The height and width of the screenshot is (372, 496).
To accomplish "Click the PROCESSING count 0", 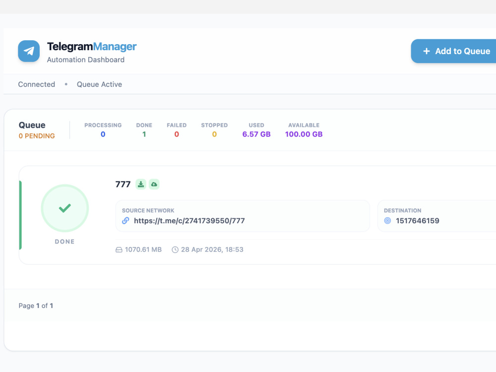I will point(103,134).
